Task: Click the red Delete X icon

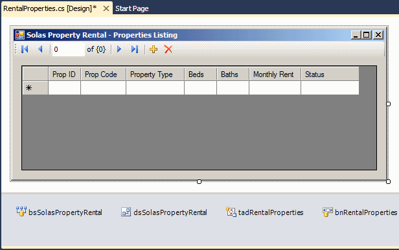Action: click(x=168, y=49)
